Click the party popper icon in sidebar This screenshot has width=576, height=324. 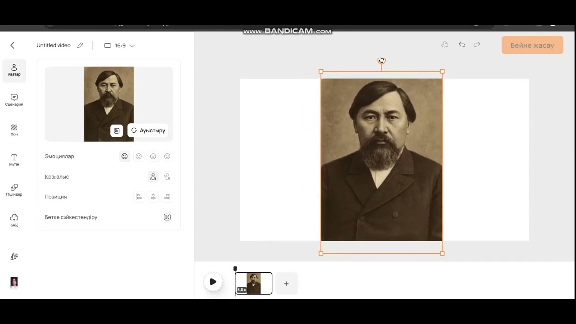pyautogui.click(x=14, y=256)
